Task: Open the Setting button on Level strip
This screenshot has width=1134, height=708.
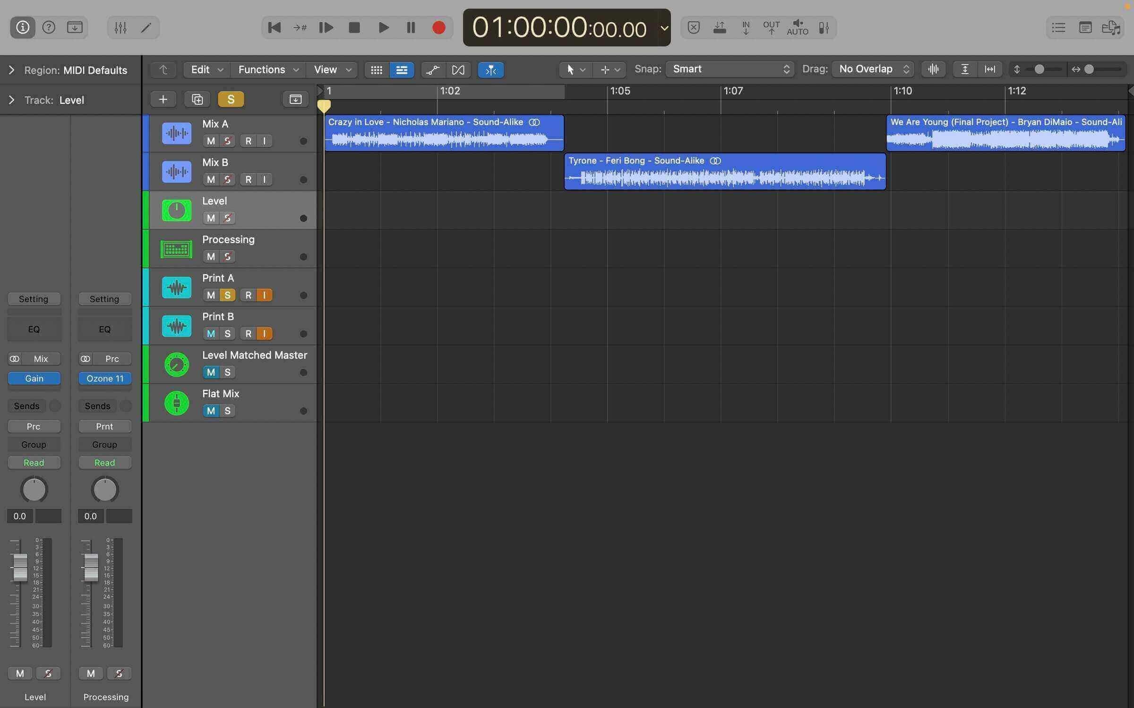Action: pyautogui.click(x=34, y=299)
